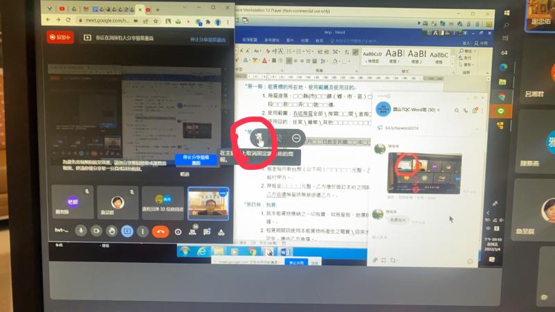
Task: Apply Word style Heading 1
Action: point(394,56)
